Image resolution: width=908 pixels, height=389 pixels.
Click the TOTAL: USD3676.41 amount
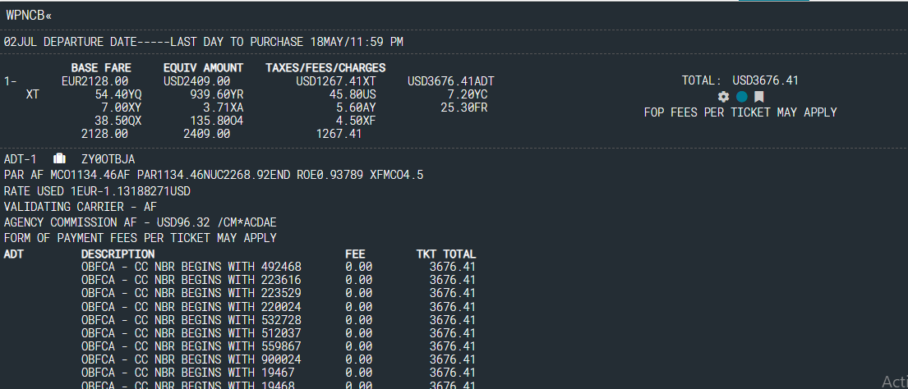(740, 80)
